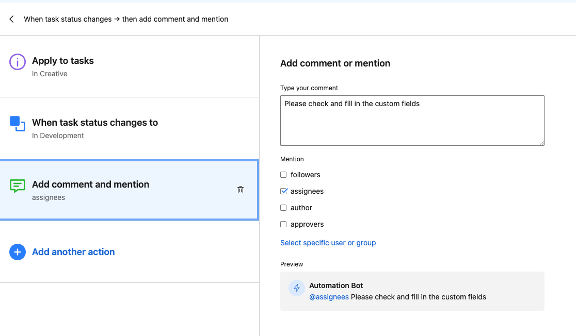This screenshot has height=336, width=576.
Task: Click the blue plus circle icon
Action: (x=18, y=252)
